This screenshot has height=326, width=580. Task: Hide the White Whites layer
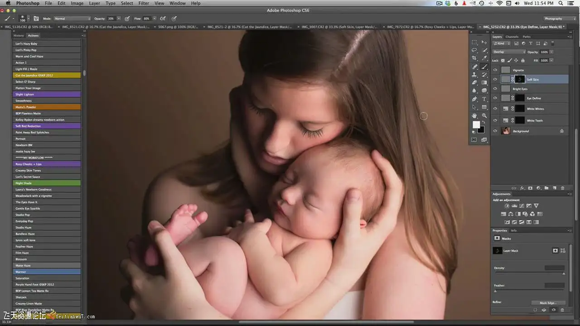tap(495, 109)
